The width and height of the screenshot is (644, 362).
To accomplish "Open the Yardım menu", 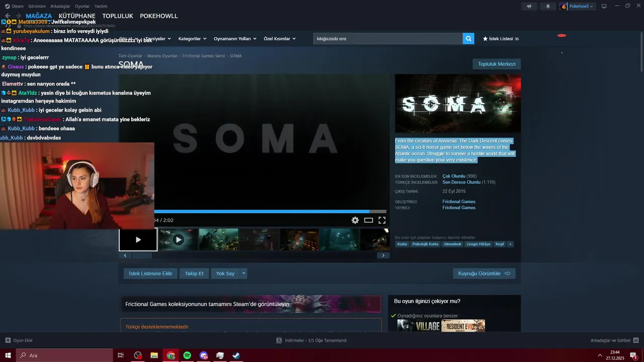I will tap(101, 6).
